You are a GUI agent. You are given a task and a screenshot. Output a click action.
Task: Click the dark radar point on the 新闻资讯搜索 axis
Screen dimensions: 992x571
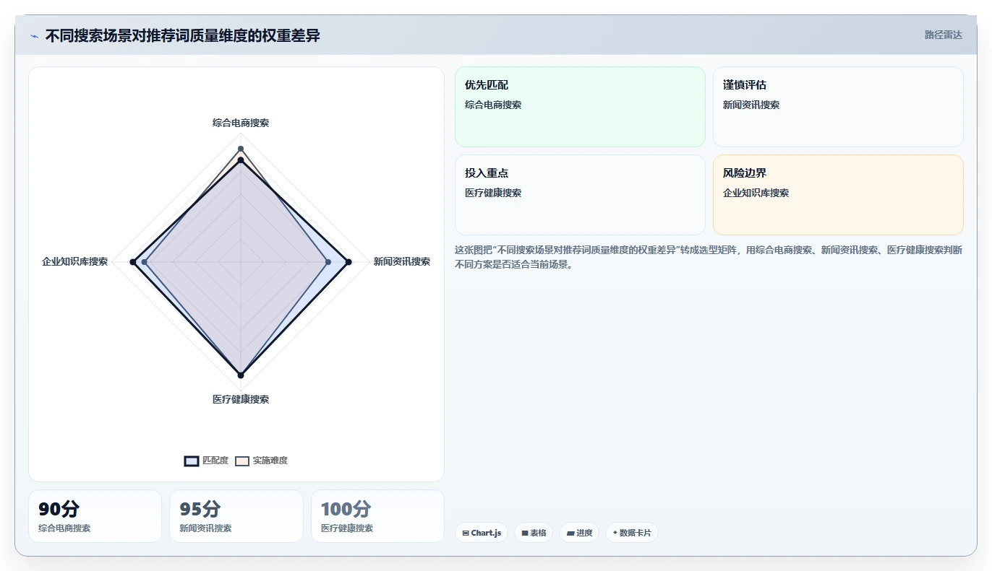[349, 262]
